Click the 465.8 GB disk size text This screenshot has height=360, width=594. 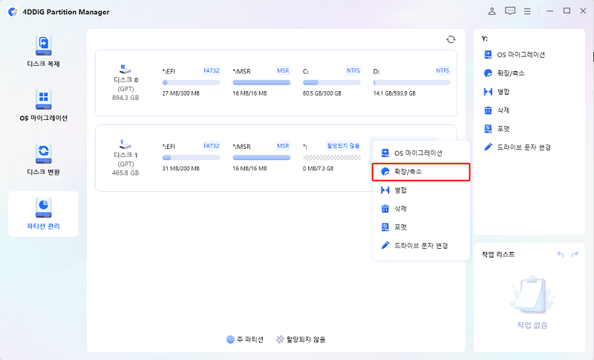[125, 173]
